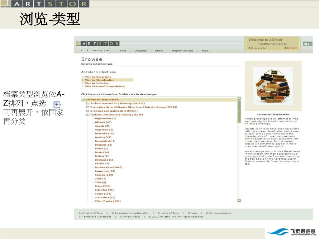This screenshot has width=319, height=239.
Task: Click the back navigation arrow in toolbar
Action: (x=82, y=50)
